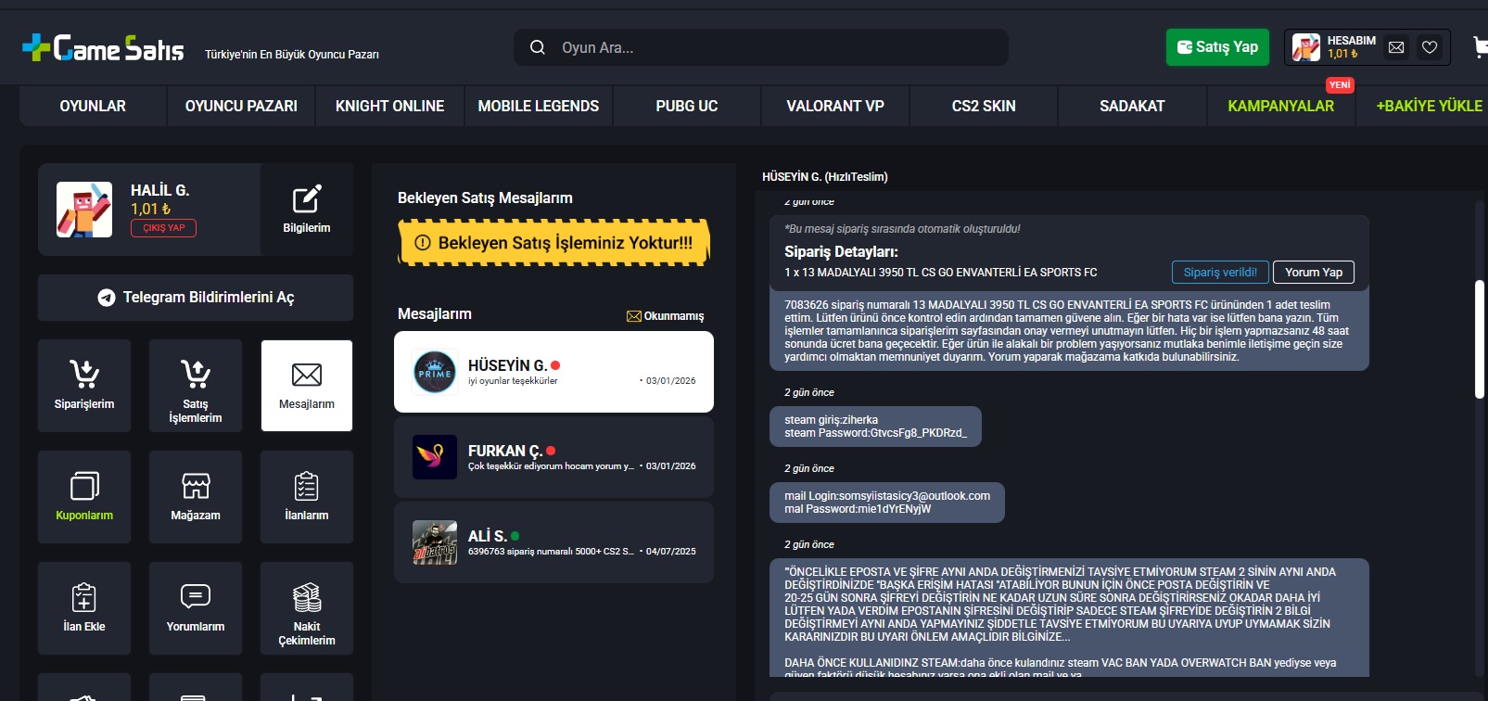Focus the Oyun Ara search field
Image resolution: width=1488 pixels, height=701 pixels.
761,47
